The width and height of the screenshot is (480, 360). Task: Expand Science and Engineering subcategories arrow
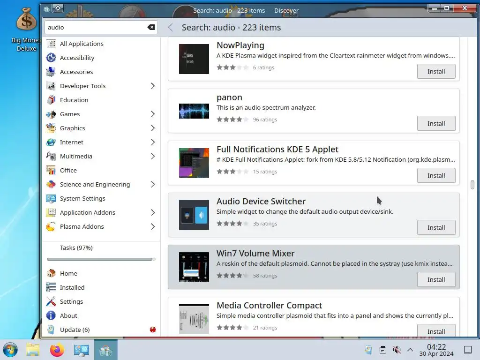pos(153,185)
